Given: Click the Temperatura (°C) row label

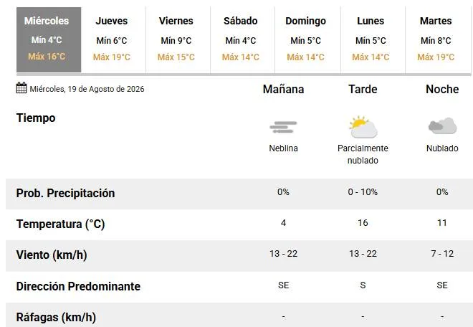Looking at the screenshot, I should click(x=60, y=224).
